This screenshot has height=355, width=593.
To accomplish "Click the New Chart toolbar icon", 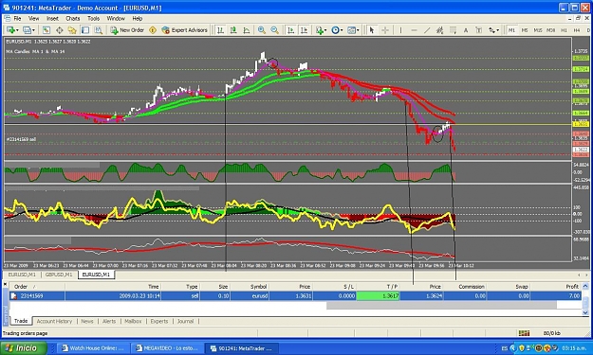I will pos(10,30).
